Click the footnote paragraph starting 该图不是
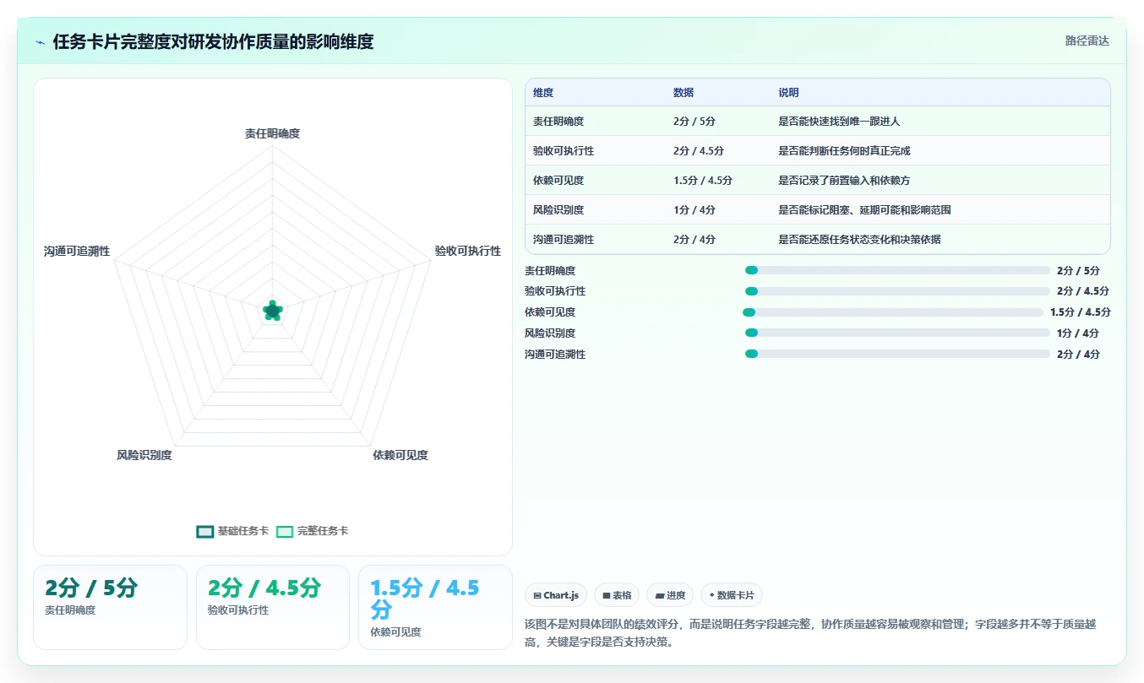1144x683 pixels. (x=811, y=633)
